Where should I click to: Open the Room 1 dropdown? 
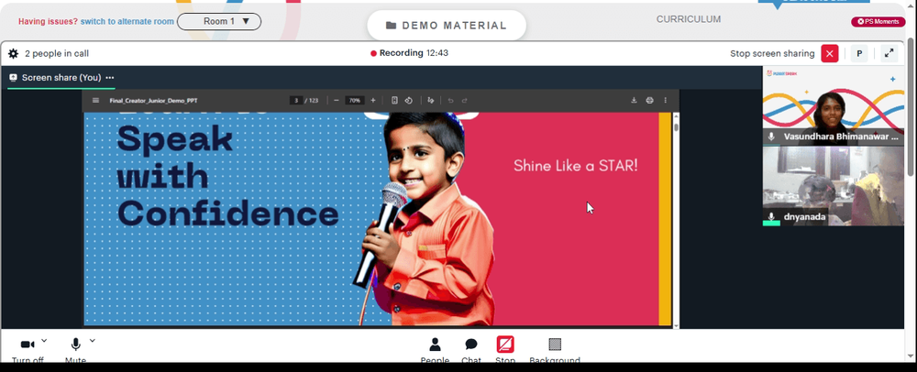click(x=219, y=22)
